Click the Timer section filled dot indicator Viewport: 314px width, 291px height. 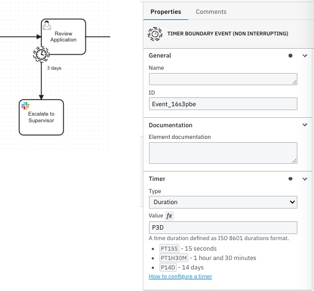(x=290, y=179)
